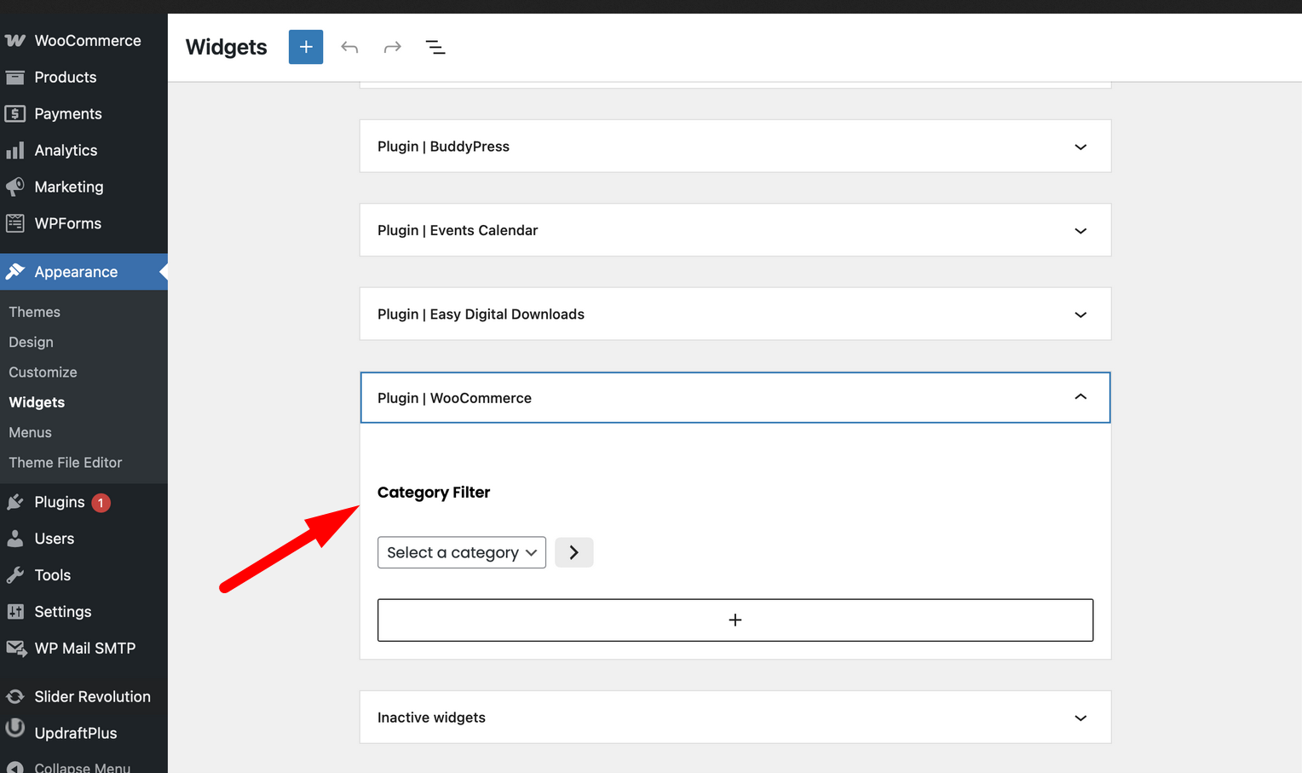Expand Plugin | Easy Digital Downloads section
The image size is (1302, 773).
[1080, 314]
